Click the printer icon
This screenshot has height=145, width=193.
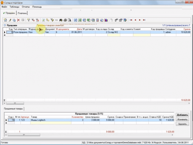(65, 20)
